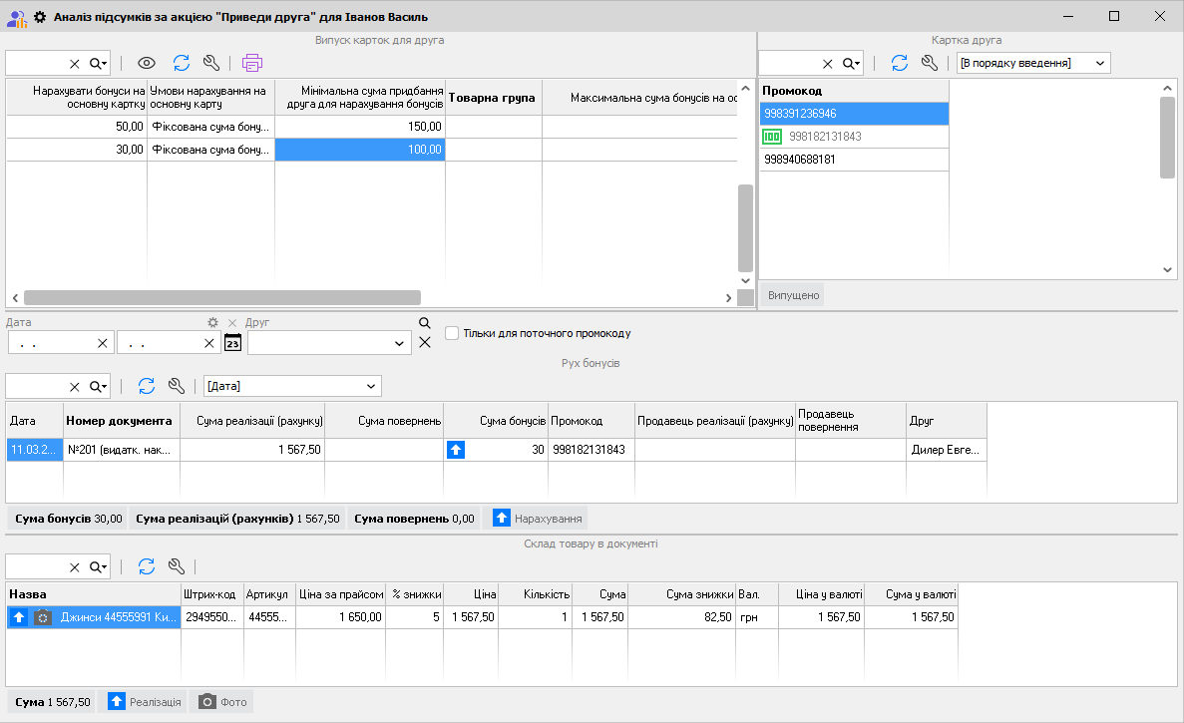This screenshot has width=1184, height=723.
Task: Click the Випущено button
Action: (x=793, y=295)
